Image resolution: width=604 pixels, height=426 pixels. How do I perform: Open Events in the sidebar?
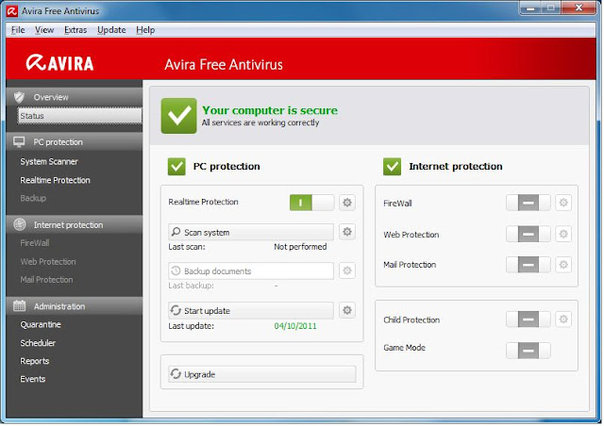[33, 379]
